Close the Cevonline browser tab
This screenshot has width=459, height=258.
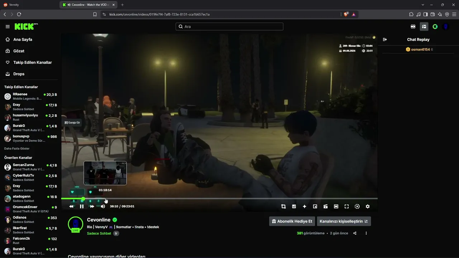[113, 5]
